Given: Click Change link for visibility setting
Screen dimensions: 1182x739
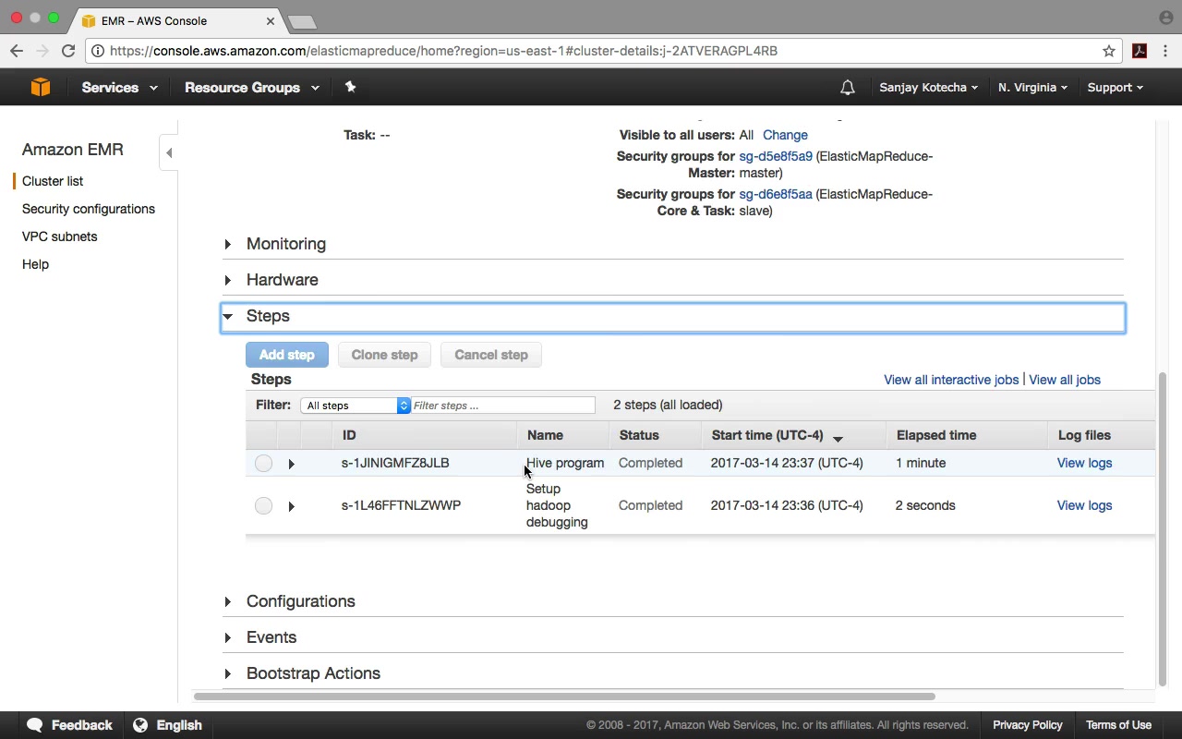Looking at the screenshot, I should pos(785,135).
